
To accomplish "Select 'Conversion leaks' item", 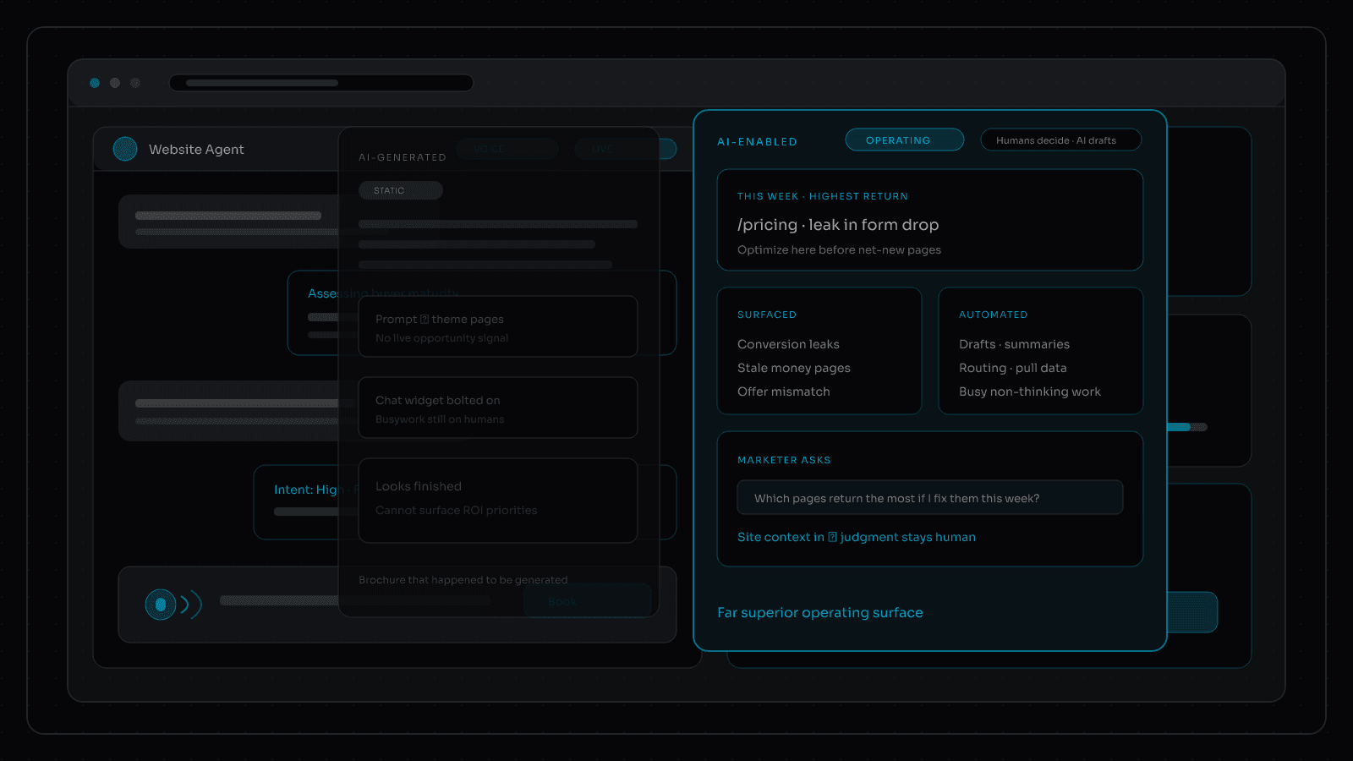I will tap(788, 344).
